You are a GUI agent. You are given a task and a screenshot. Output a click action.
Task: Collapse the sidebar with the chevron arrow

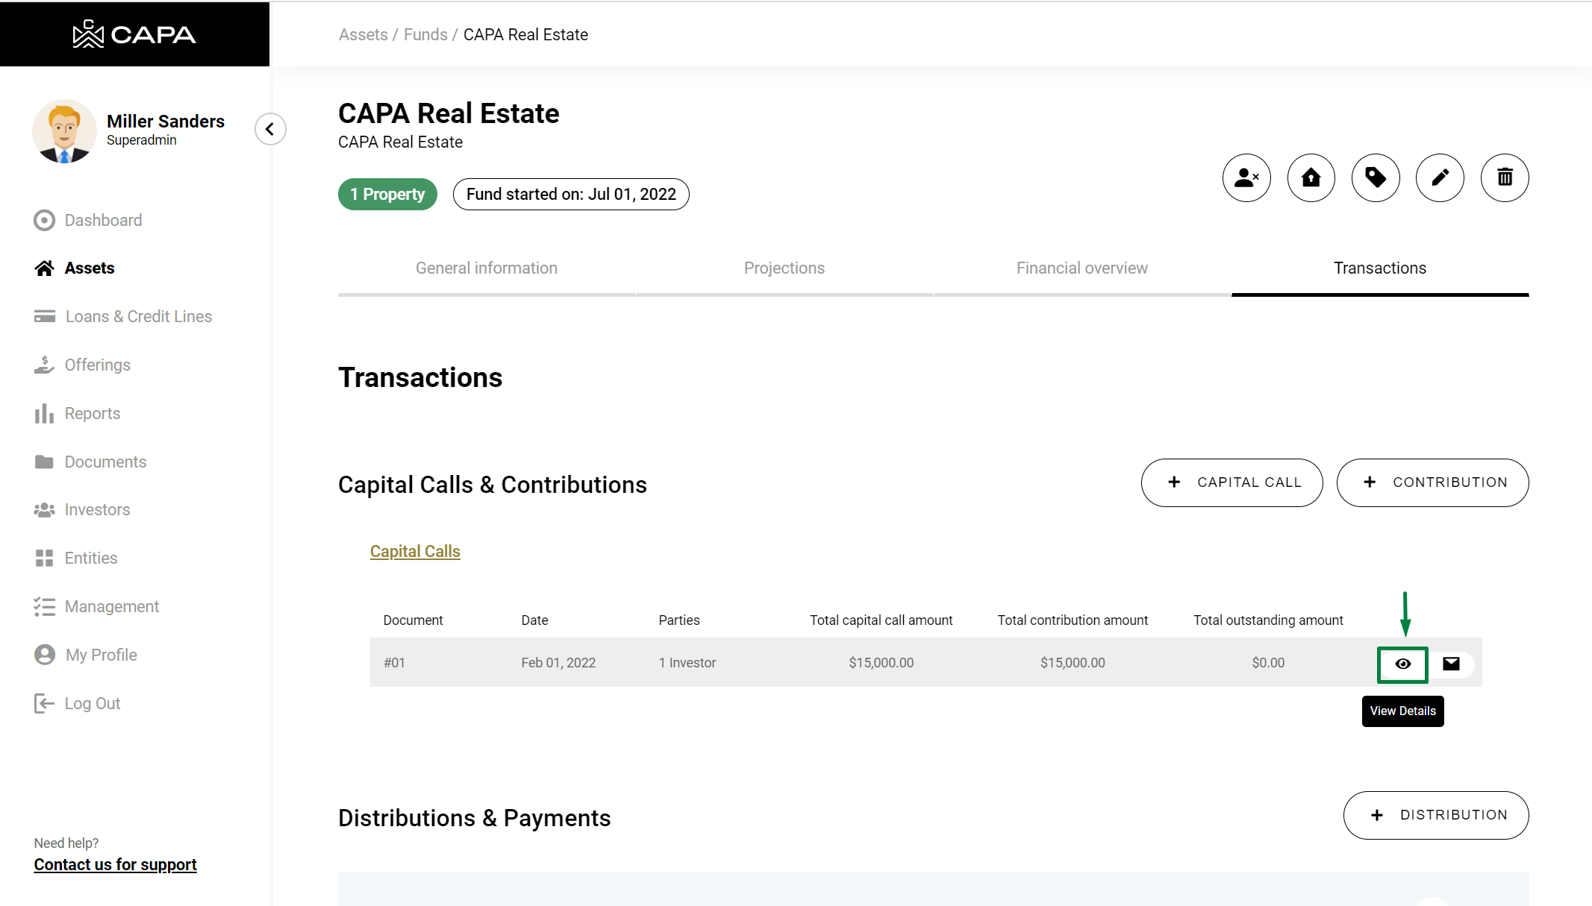click(270, 129)
